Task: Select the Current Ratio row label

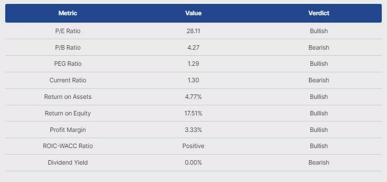Action: [x=68, y=80]
